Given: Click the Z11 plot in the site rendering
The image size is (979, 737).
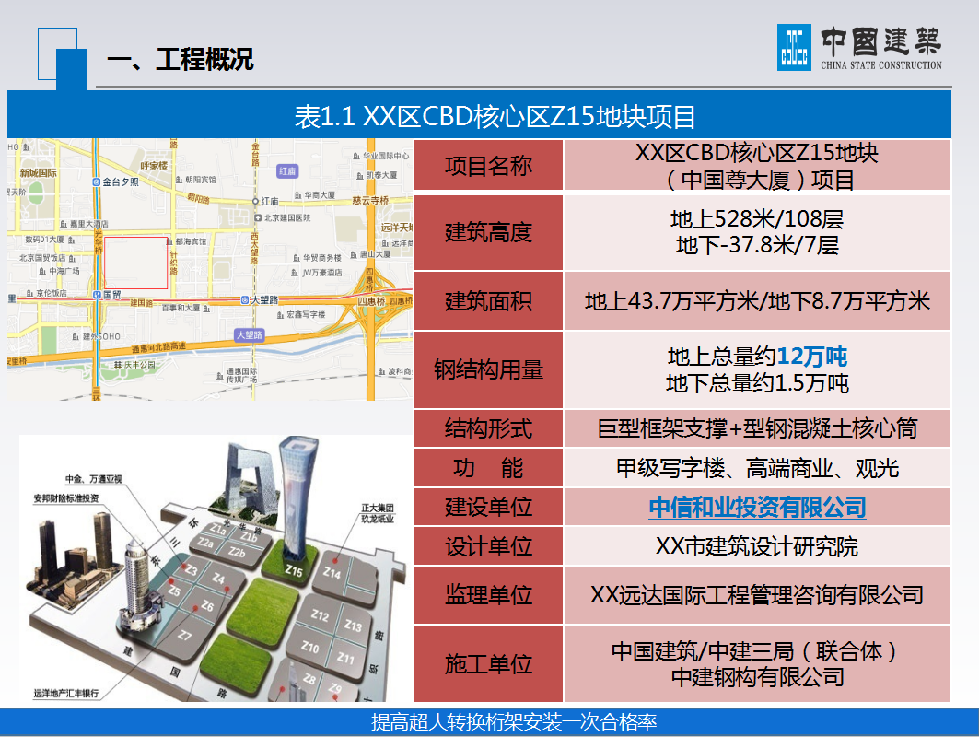Looking at the screenshot, I should 345,658.
